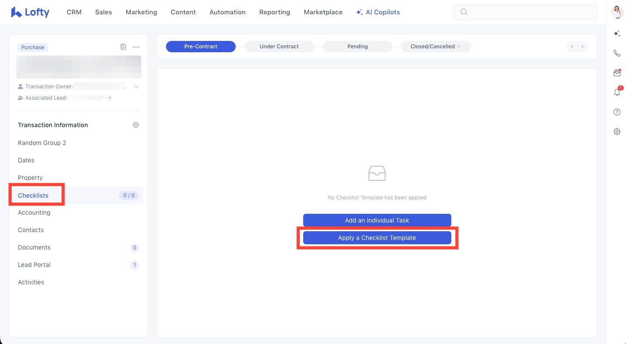Click Apply a Checklist Template button

[377, 238]
